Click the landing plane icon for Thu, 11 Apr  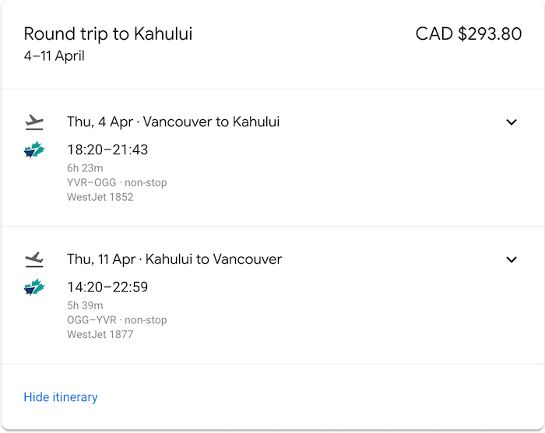[x=34, y=260]
